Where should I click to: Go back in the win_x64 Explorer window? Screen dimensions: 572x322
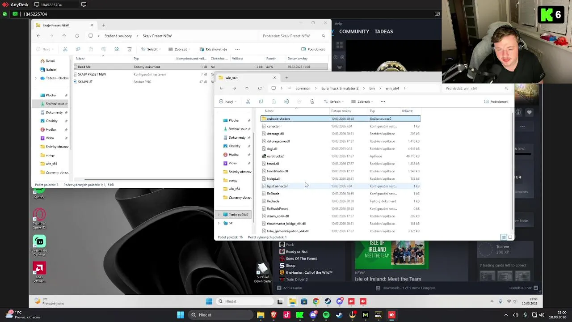tap(221, 89)
